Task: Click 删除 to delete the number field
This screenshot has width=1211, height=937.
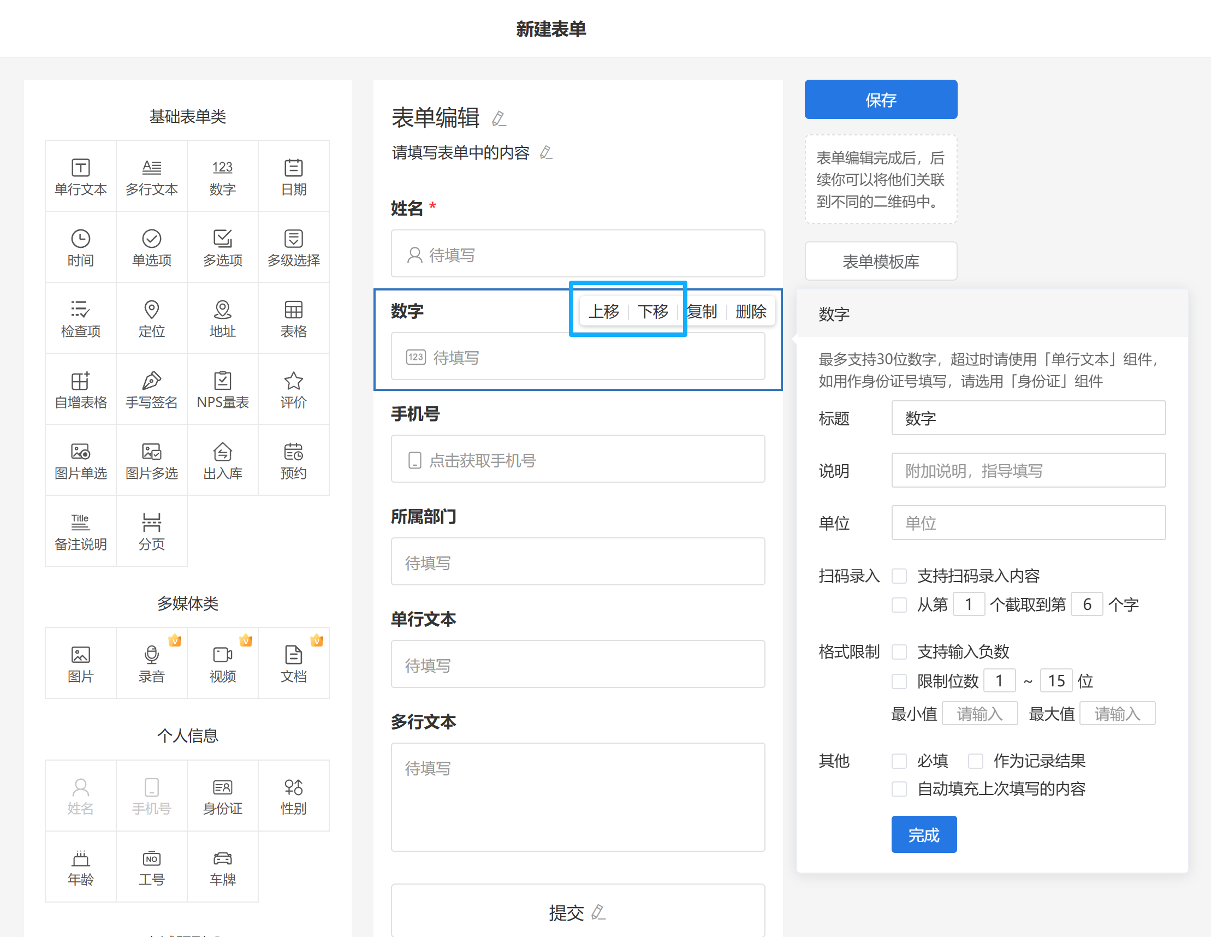Action: click(751, 312)
